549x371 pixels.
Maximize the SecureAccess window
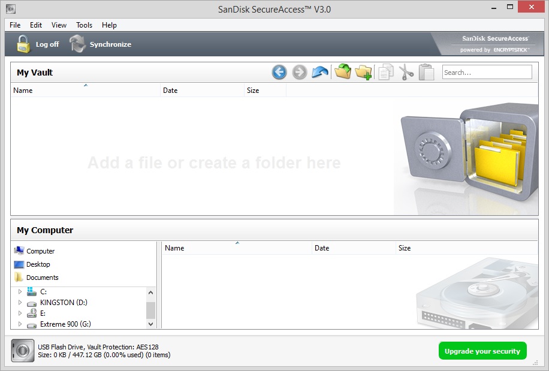click(x=510, y=7)
